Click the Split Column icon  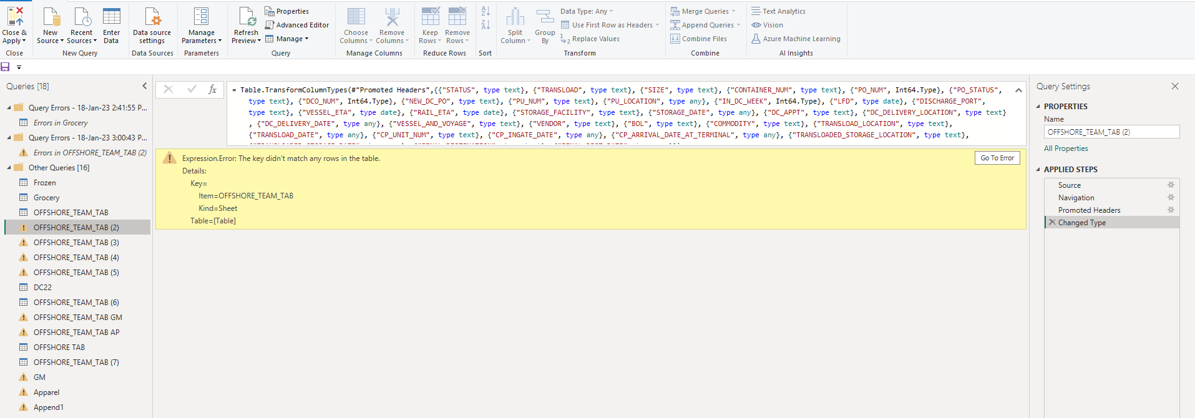515,17
